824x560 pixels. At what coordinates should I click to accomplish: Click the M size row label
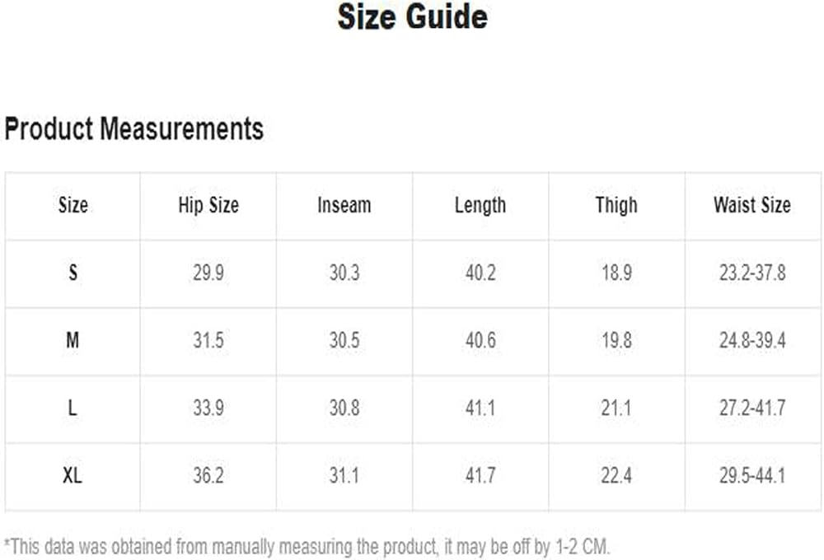tap(73, 340)
